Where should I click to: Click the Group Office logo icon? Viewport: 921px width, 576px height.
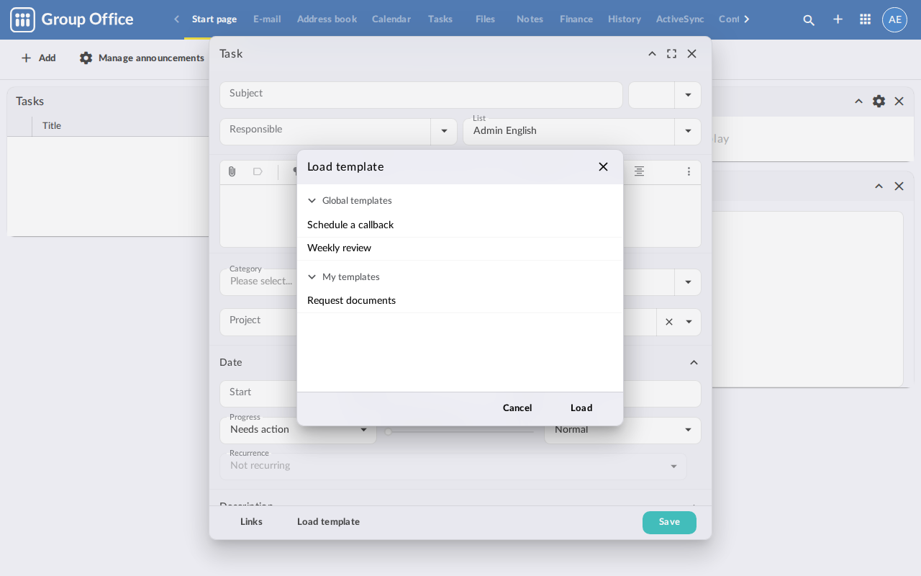tap(22, 19)
